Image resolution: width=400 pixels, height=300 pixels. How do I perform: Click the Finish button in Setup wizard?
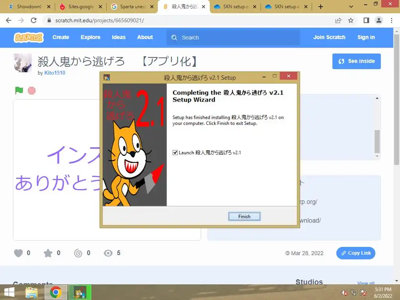click(x=244, y=216)
